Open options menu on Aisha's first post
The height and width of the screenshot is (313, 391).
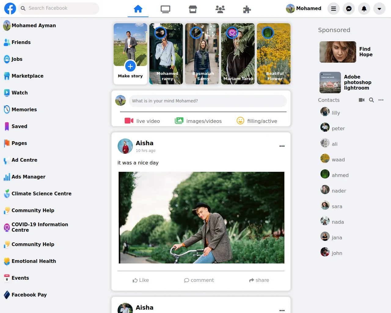[x=282, y=146]
